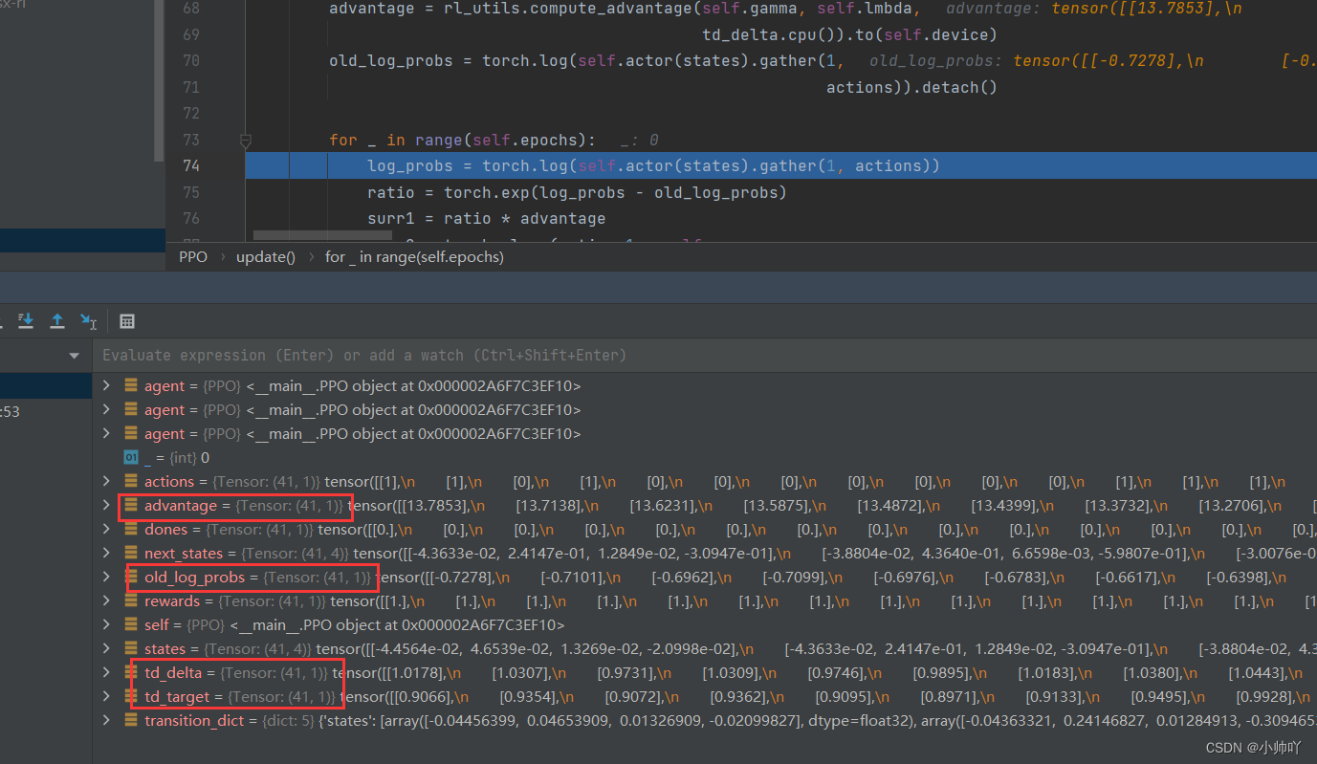
Task: Click the for _ in range(self.epochs) breadcrumb
Action: [414, 256]
